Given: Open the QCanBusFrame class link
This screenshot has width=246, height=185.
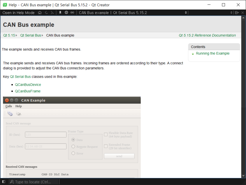Looking at the screenshot, I should 28,91.
